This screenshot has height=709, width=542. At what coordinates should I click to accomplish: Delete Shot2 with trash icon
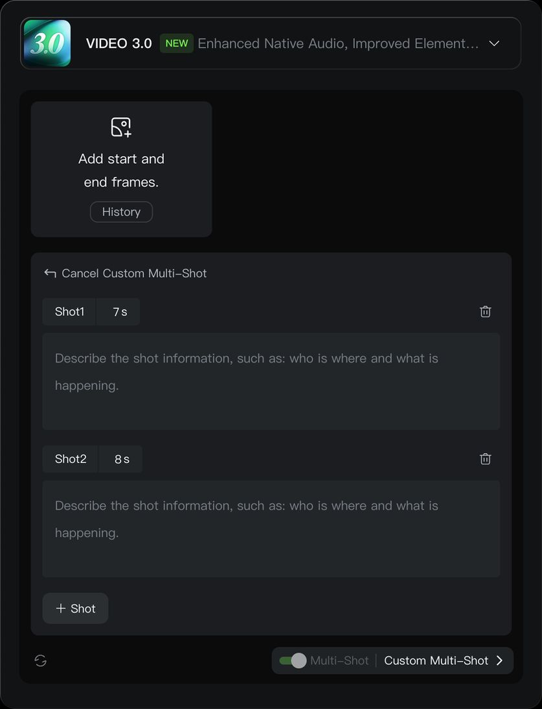tap(485, 459)
